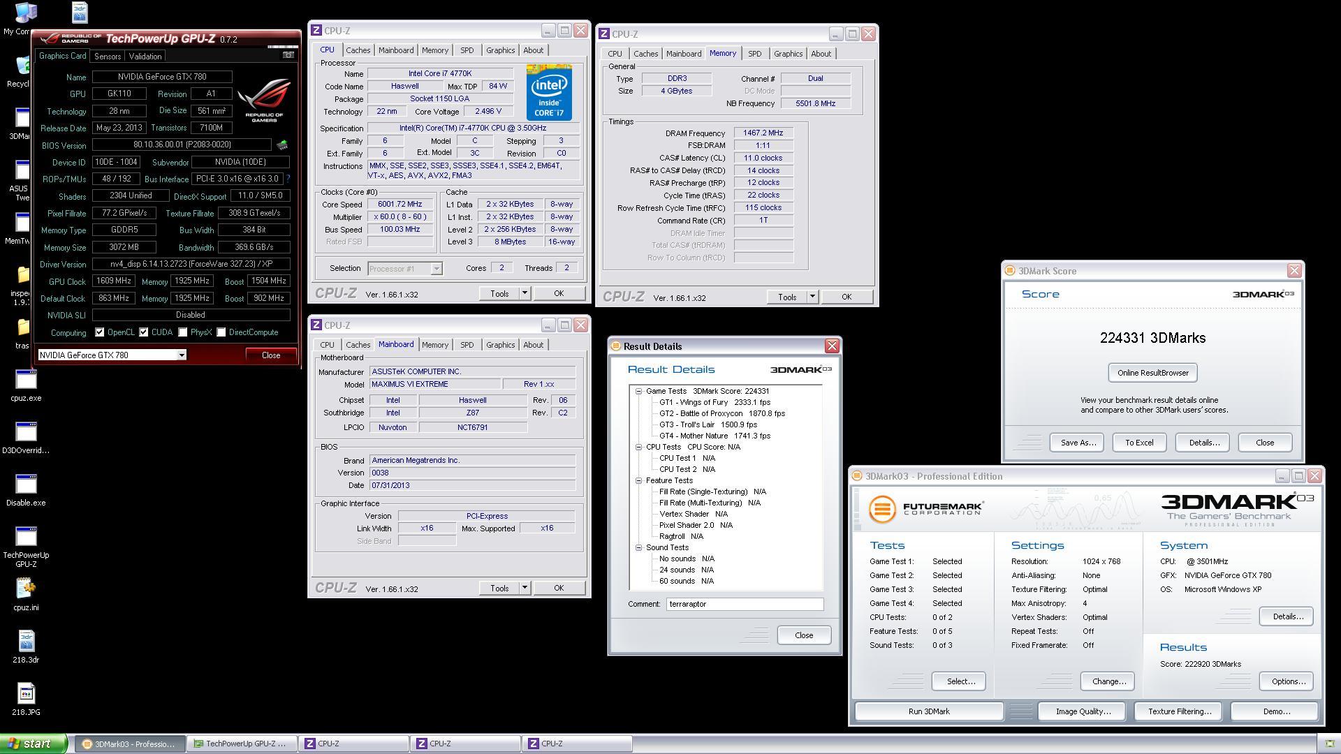Open About tab in CPU-Z Memory window
The image size is (1341, 754).
point(821,54)
